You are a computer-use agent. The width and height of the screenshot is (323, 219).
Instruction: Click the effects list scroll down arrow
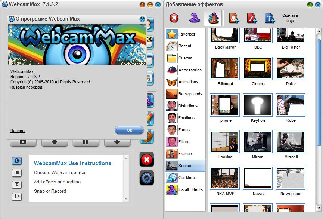click(319, 208)
